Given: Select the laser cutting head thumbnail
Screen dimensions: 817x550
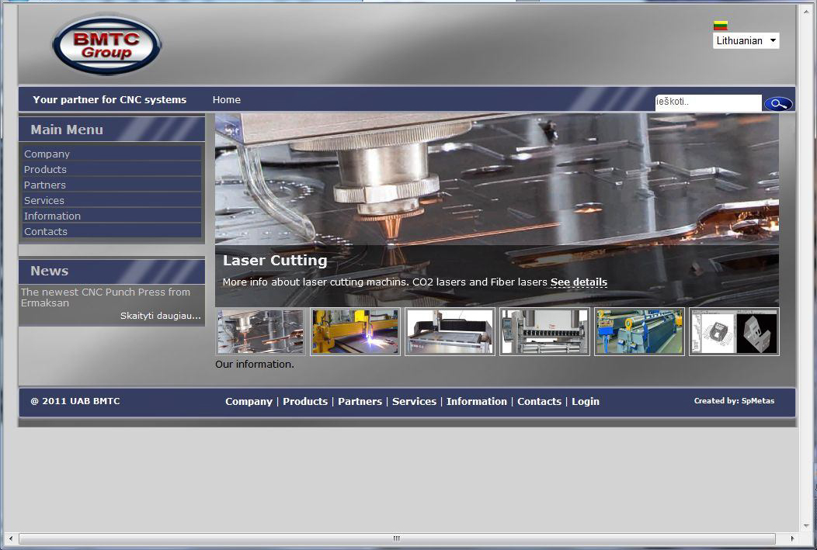Looking at the screenshot, I should 260,332.
